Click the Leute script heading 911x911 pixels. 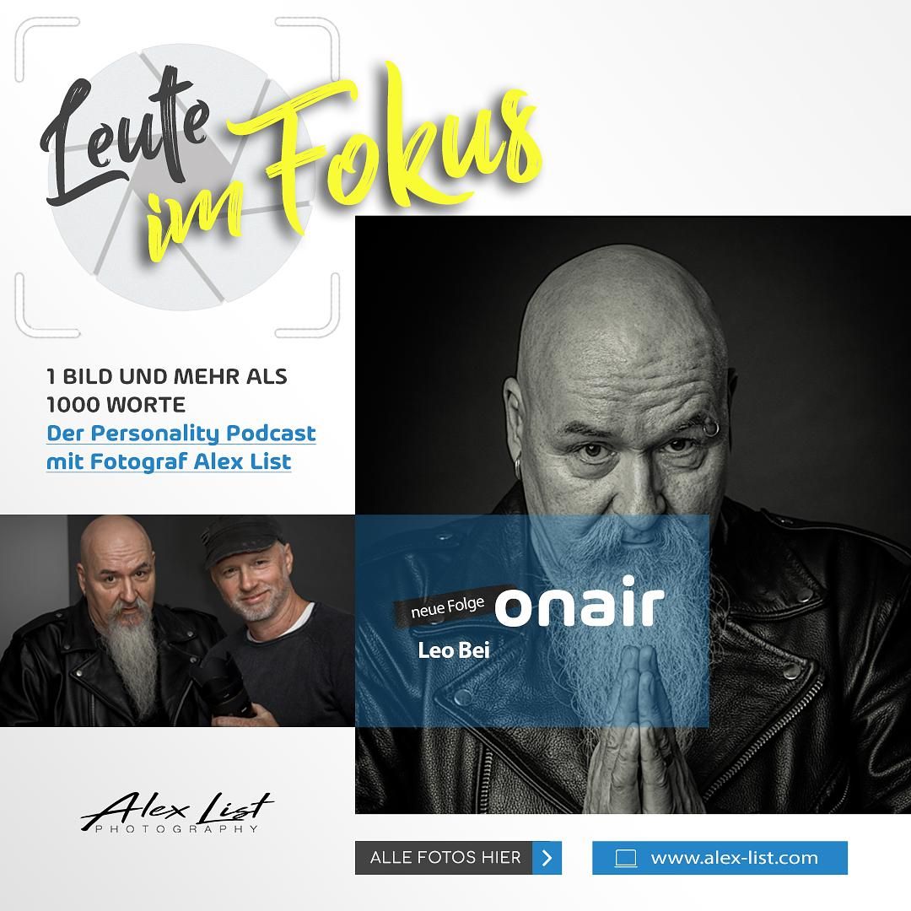125,137
